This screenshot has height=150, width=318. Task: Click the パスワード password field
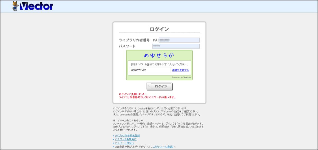176,46
